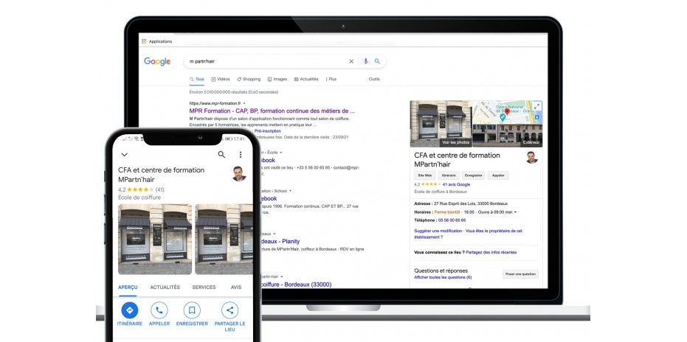Tap the CFA et centre de formation title on phone
Viewport: 687px width, 342px height.
(161, 175)
